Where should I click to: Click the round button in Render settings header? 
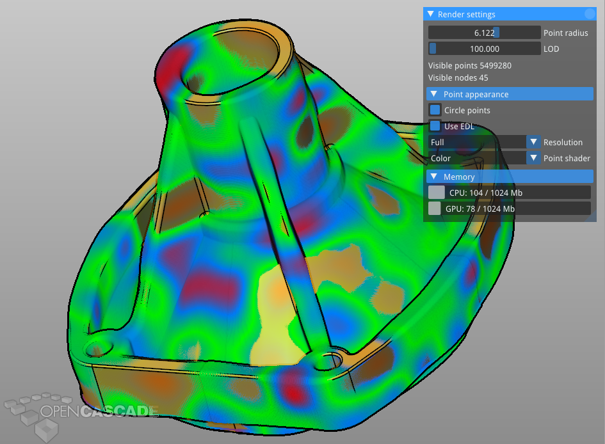tap(590, 14)
